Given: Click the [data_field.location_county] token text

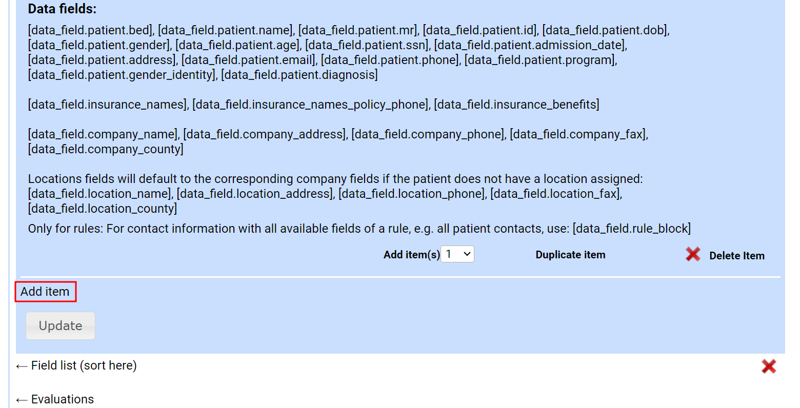Looking at the screenshot, I should [103, 209].
